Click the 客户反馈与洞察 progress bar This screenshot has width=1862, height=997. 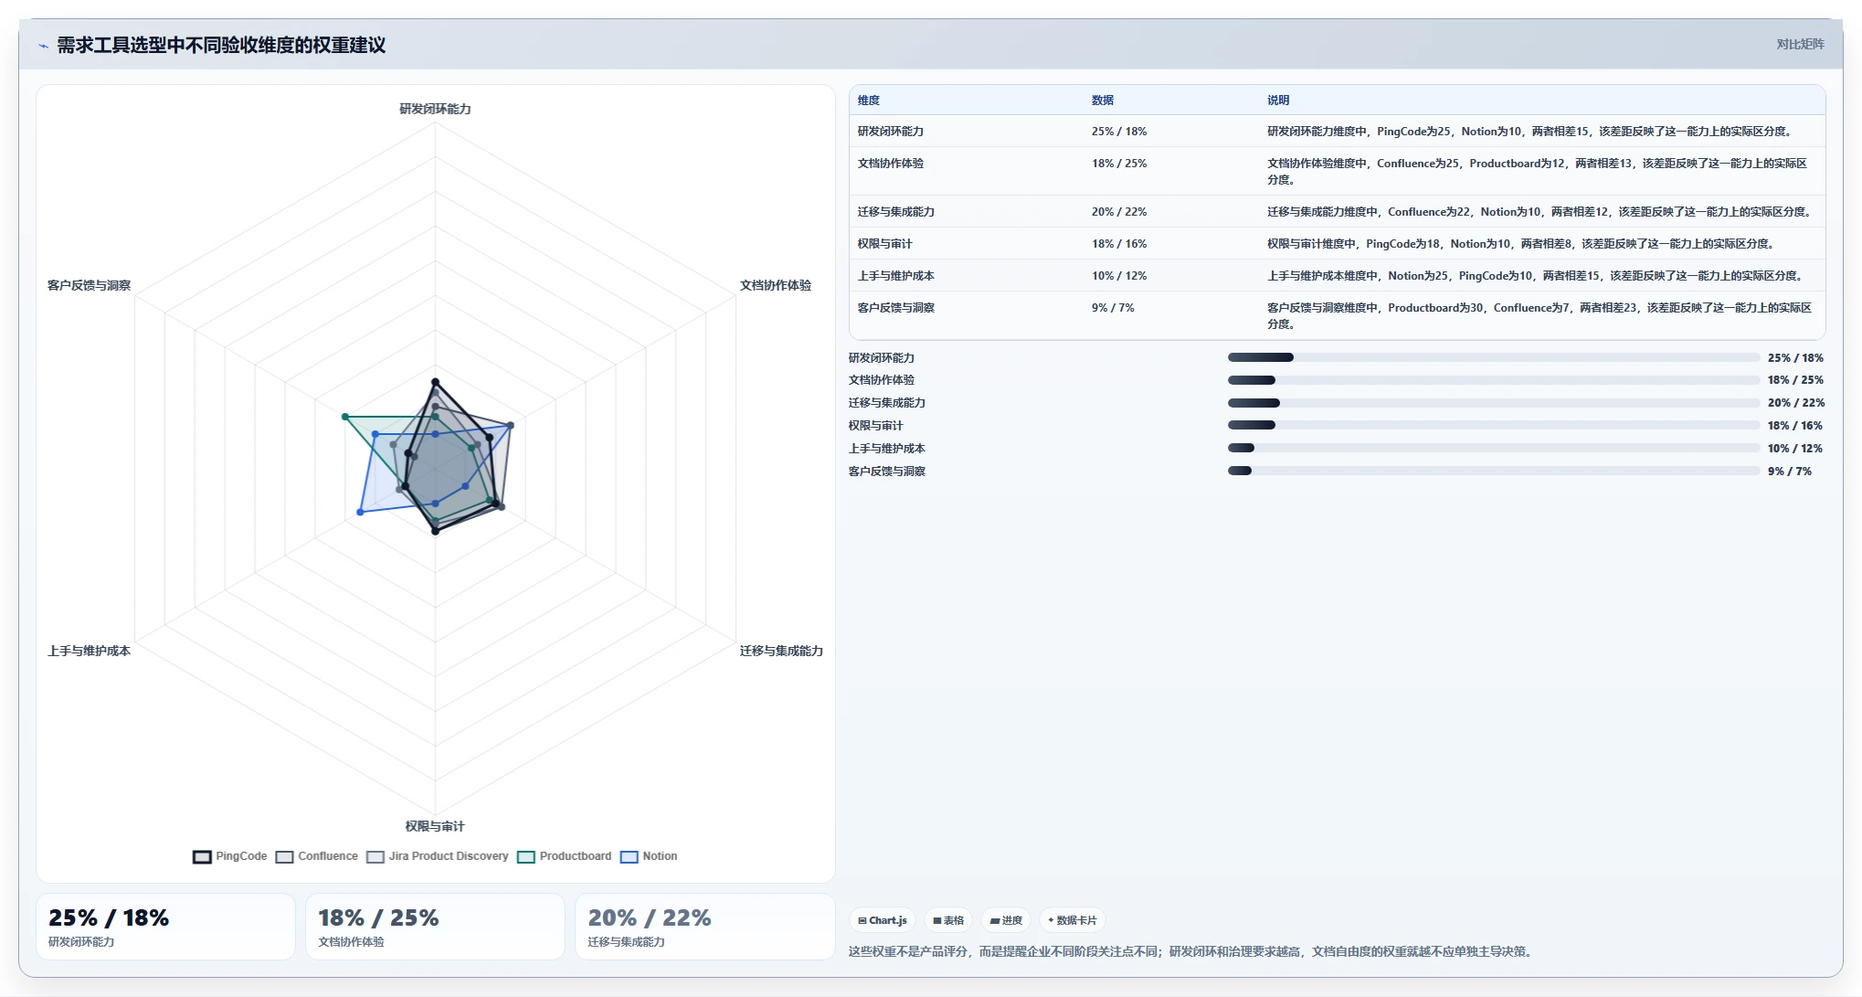pyautogui.click(x=1494, y=471)
